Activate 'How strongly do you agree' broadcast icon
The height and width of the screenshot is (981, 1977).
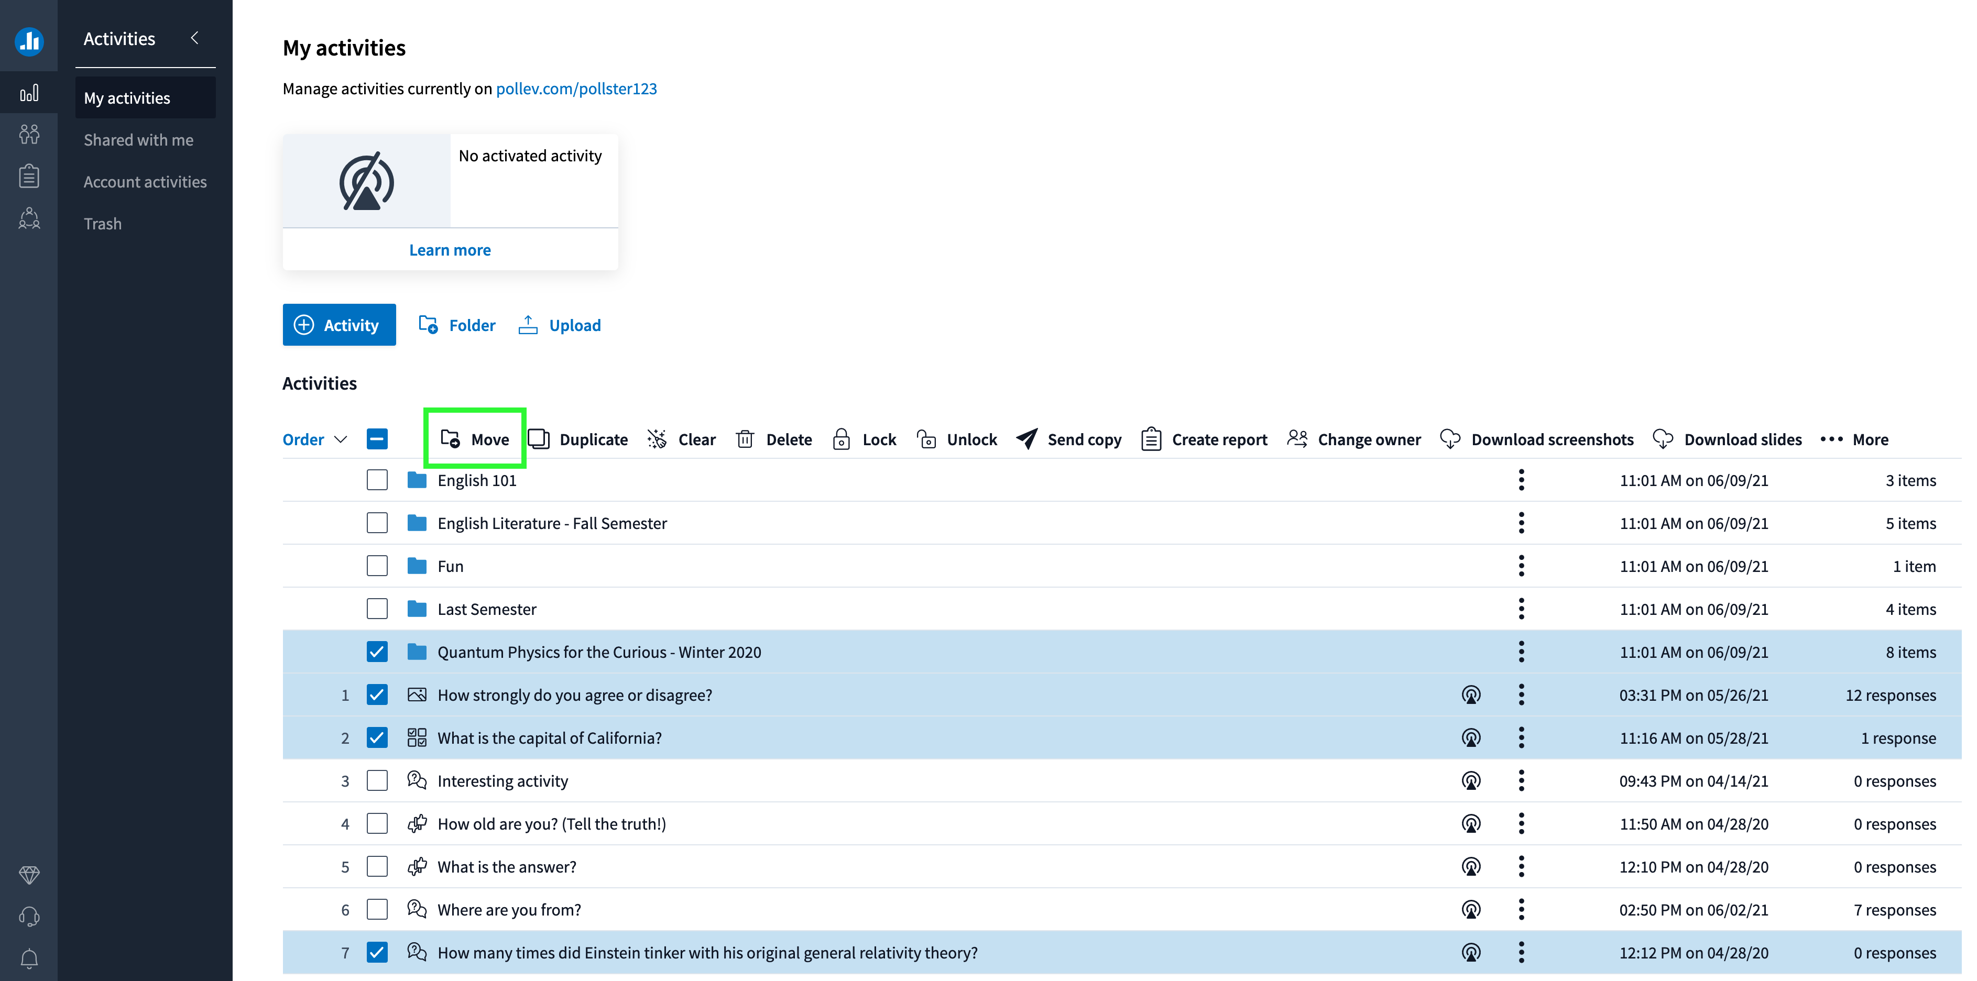coord(1470,695)
